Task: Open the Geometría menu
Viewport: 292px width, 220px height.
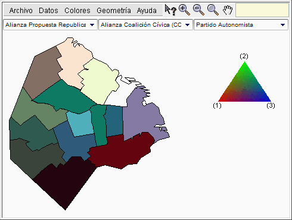Action: click(114, 10)
